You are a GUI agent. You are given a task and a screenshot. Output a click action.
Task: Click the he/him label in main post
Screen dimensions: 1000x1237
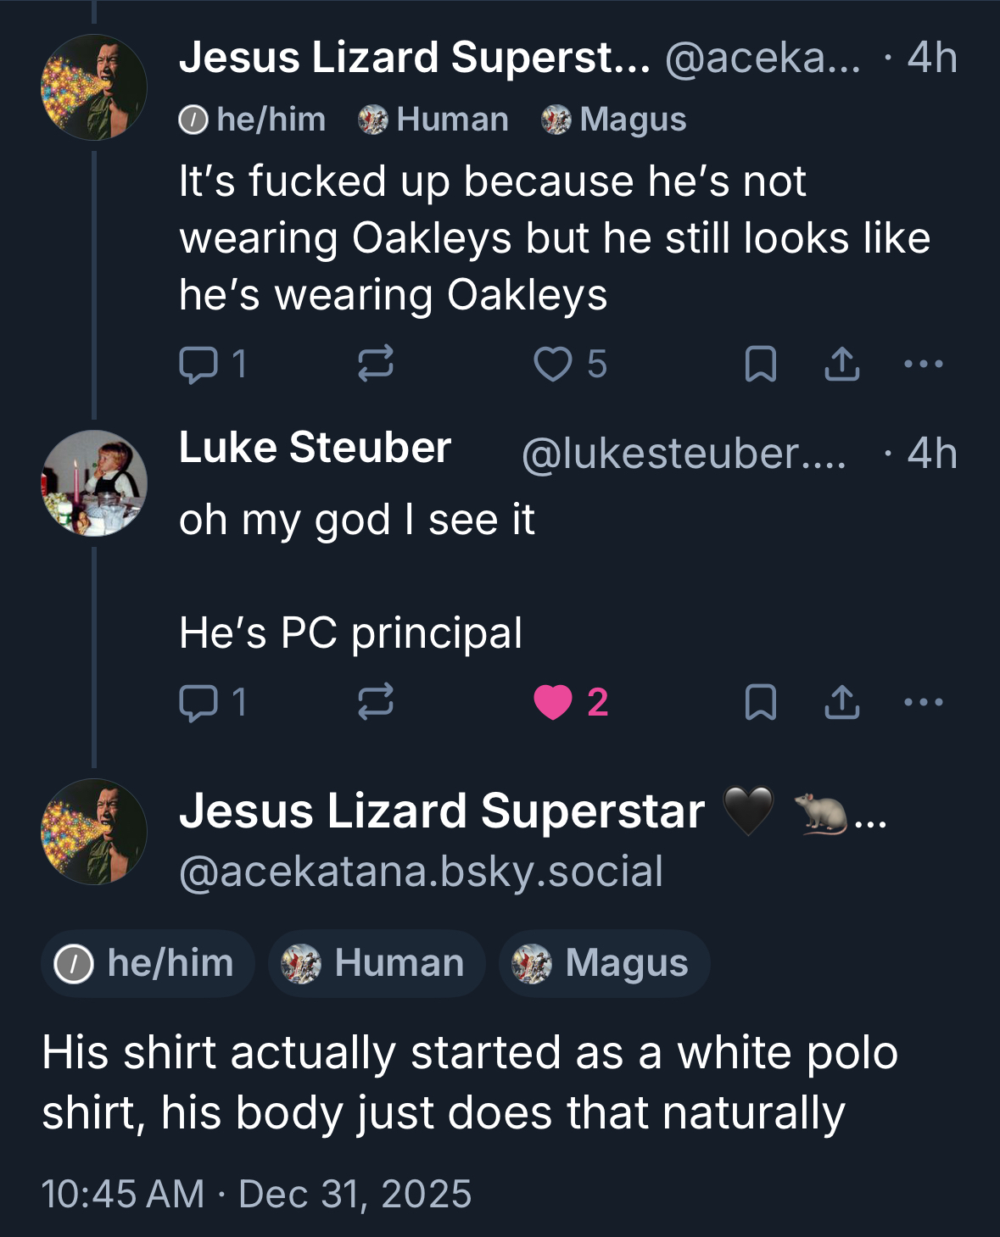tap(148, 964)
